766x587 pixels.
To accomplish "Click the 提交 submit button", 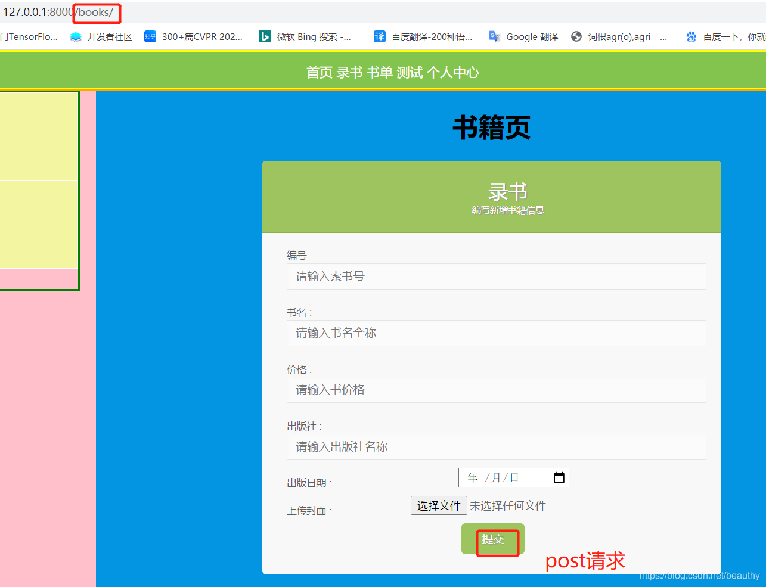I will click(492, 539).
